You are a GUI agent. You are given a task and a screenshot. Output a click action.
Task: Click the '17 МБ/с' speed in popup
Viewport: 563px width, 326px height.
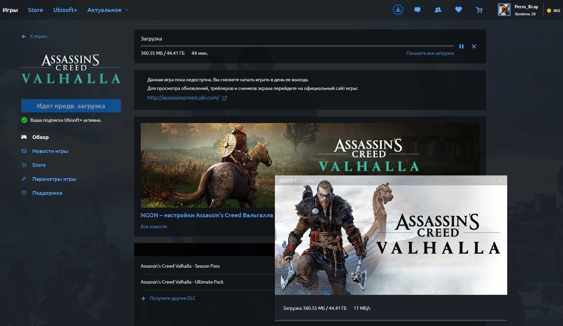tap(362, 308)
